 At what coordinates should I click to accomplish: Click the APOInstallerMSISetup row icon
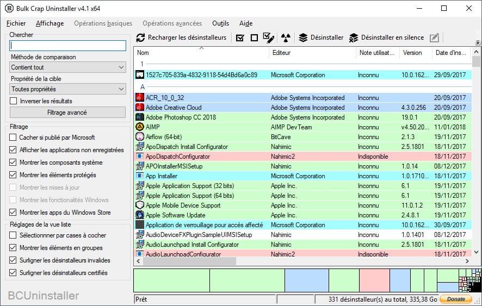[140, 166]
